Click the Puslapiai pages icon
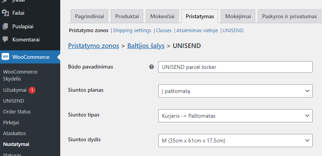This screenshot has height=156, width=322. [5, 26]
